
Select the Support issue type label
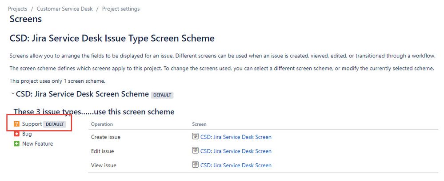(x=32, y=124)
